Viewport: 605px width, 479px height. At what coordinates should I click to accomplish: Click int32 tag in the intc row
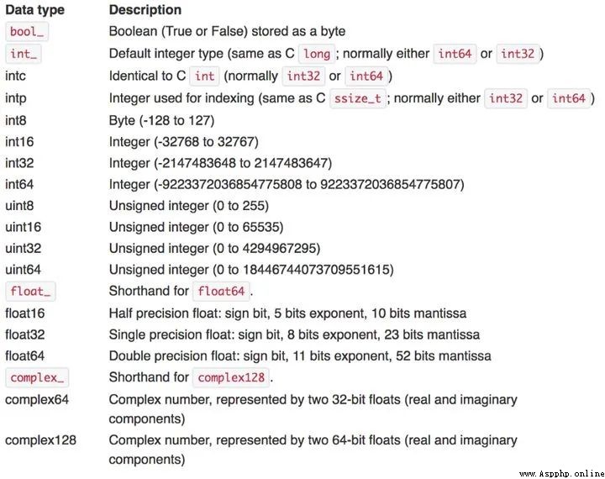tap(303, 76)
